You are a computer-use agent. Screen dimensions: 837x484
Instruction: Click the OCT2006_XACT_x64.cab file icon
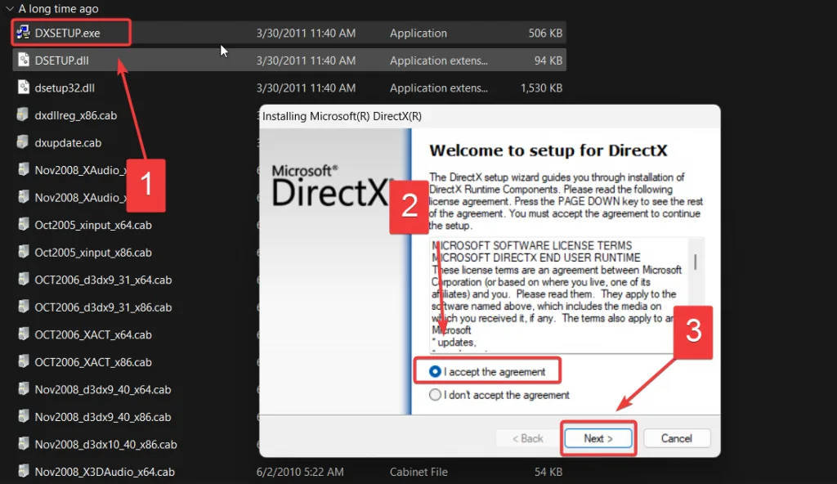pos(22,334)
